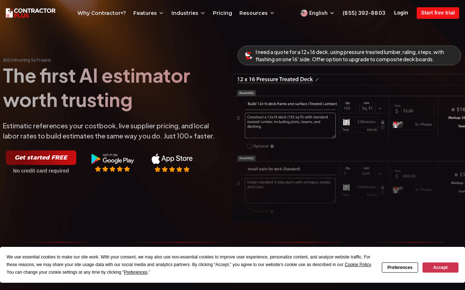Expand the Industries menu
Screen dimensions: 465x290
[188, 13]
